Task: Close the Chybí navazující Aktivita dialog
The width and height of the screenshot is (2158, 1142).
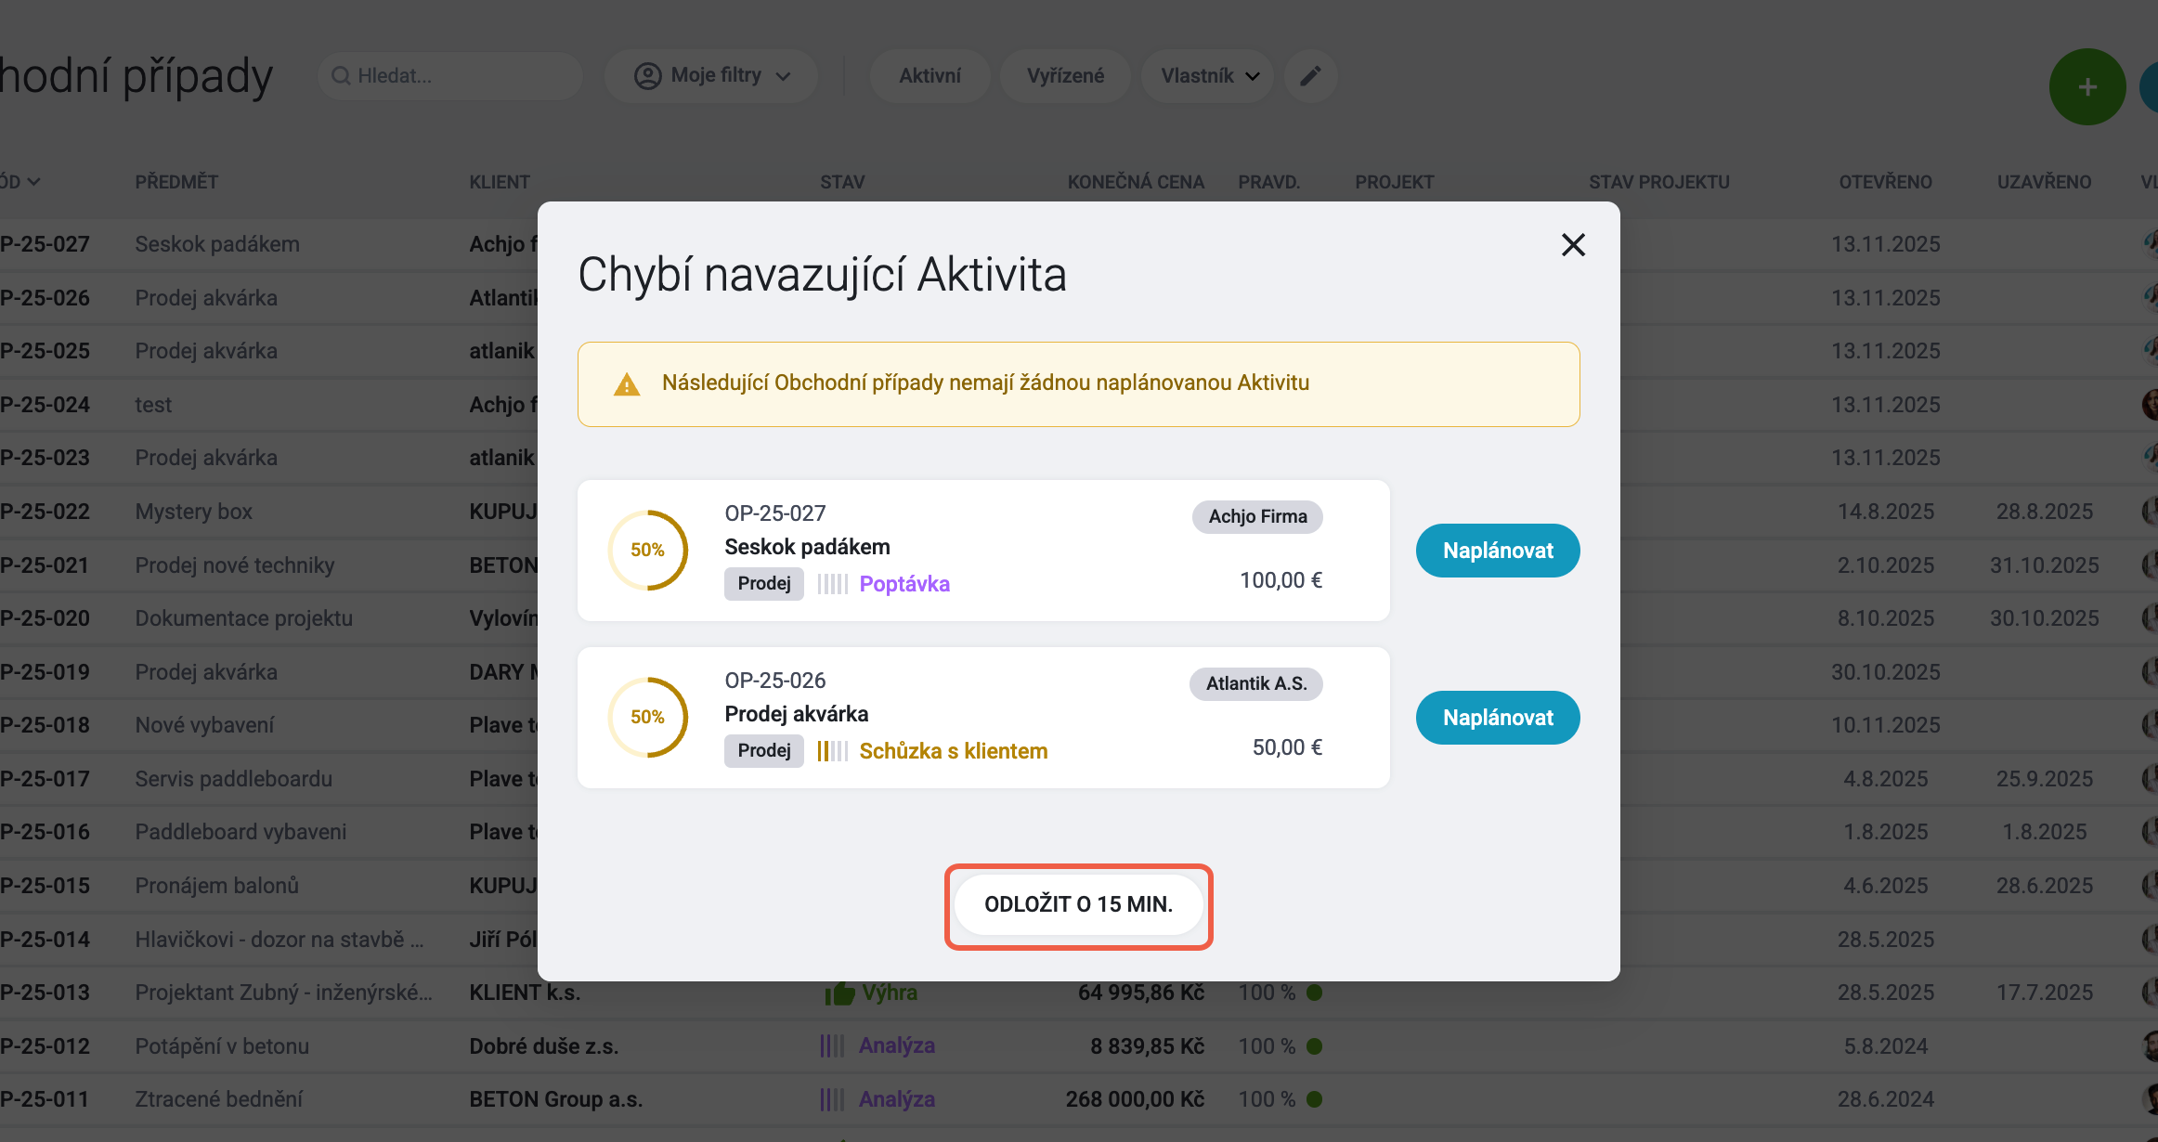Action: coord(1573,245)
